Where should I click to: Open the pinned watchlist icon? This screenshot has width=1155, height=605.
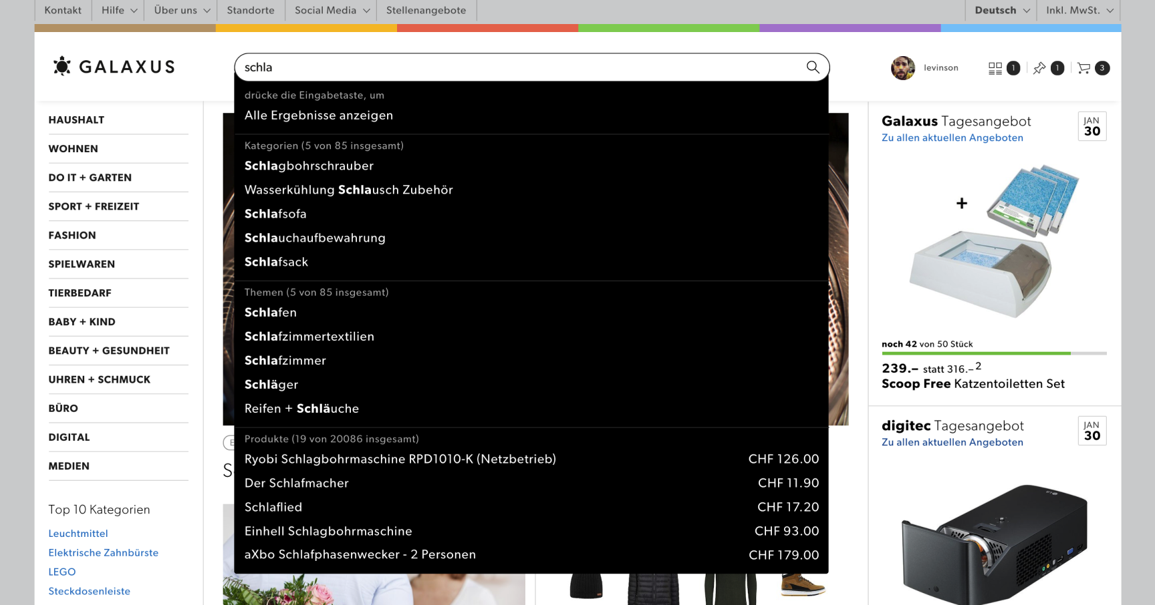coord(1039,67)
